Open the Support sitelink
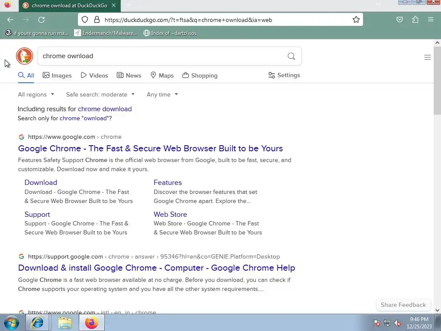Viewport: 441px width, 331px height. [37, 214]
